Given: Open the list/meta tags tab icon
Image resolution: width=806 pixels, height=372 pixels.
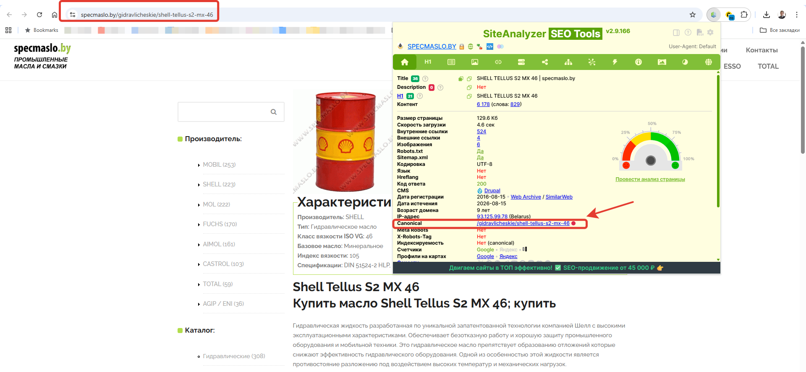Looking at the screenshot, I should coord(451,62).
